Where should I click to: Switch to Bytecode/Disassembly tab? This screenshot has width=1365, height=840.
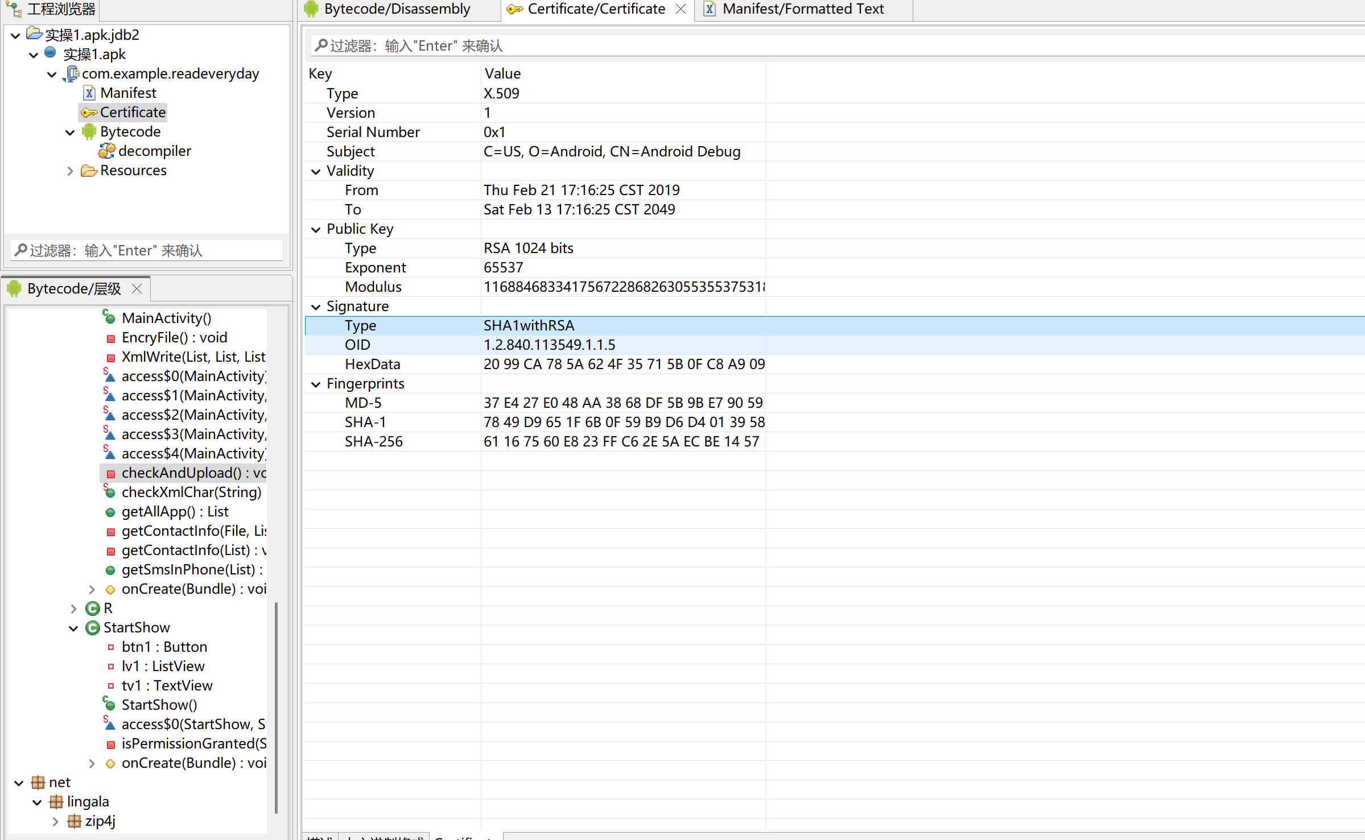(397, 9)
